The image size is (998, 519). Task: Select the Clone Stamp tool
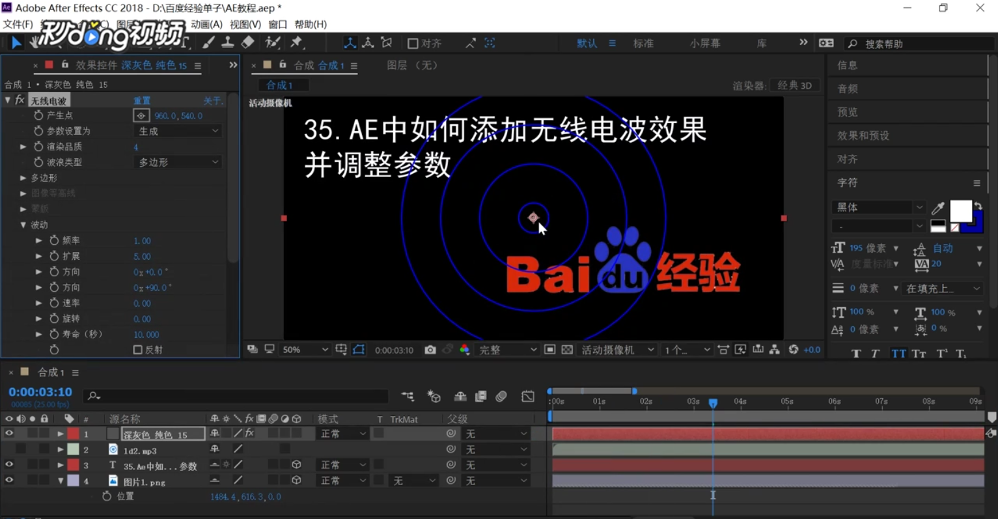pyautogui.click(x=228, y=43)
